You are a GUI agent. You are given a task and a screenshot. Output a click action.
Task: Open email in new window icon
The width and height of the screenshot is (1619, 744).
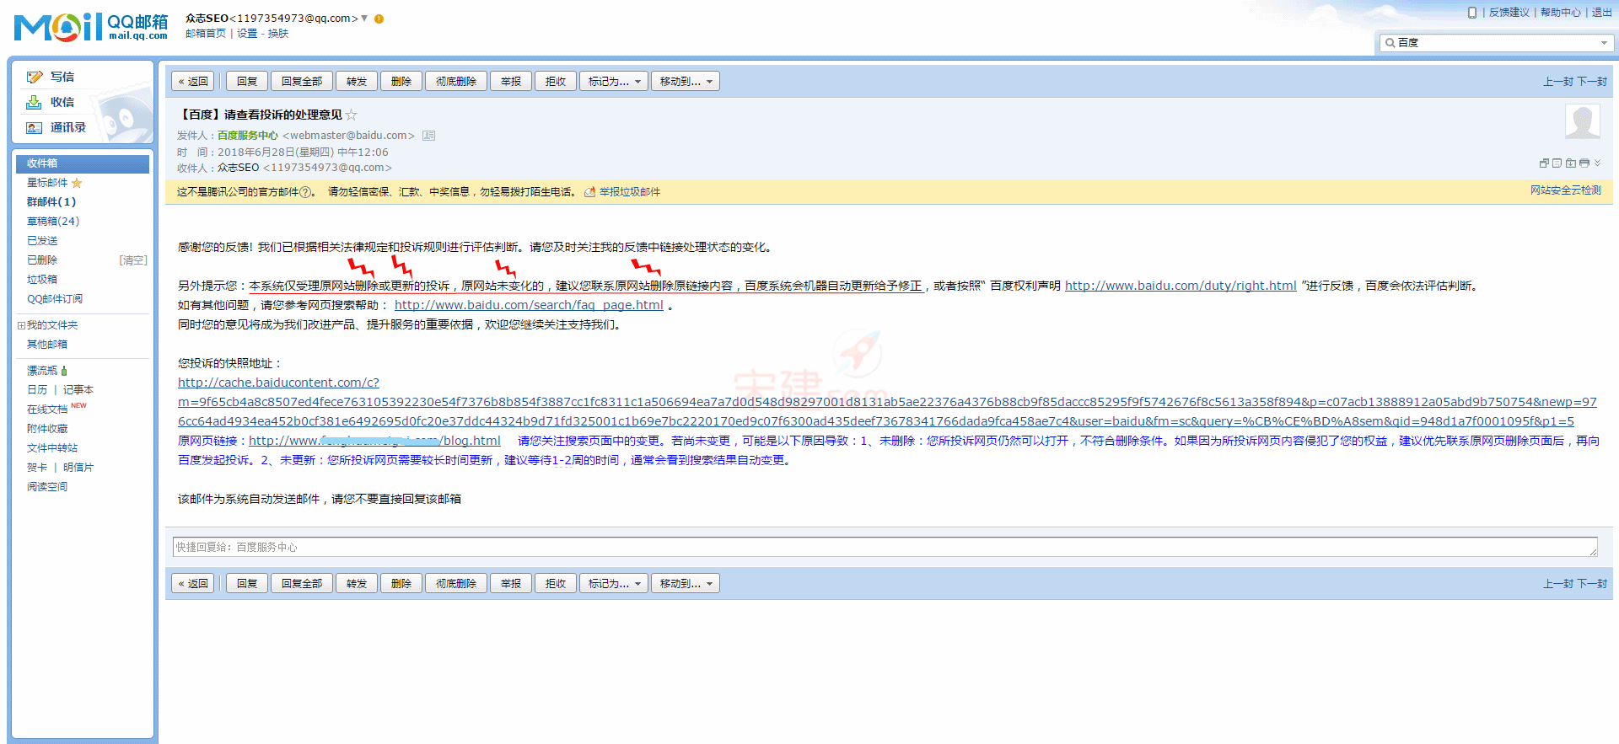[1544, 163]
